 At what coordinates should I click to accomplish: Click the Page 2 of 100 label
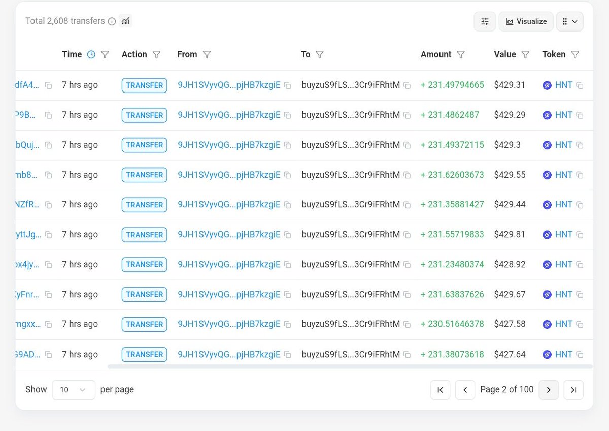pyautogui.click(x=507, y=389)
